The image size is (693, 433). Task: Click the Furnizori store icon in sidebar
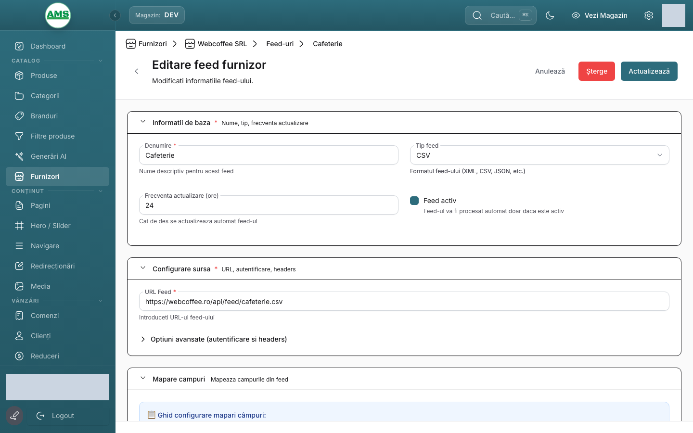19,177
